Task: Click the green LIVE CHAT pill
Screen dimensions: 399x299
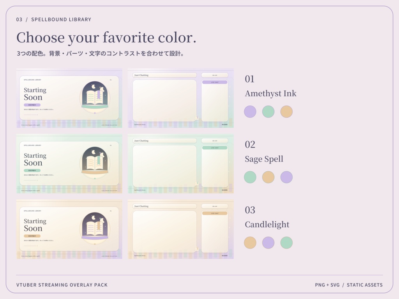Action: pos(215,148)
